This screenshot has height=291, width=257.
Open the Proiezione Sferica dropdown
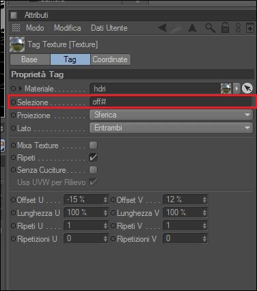click(x=171, y=115)
